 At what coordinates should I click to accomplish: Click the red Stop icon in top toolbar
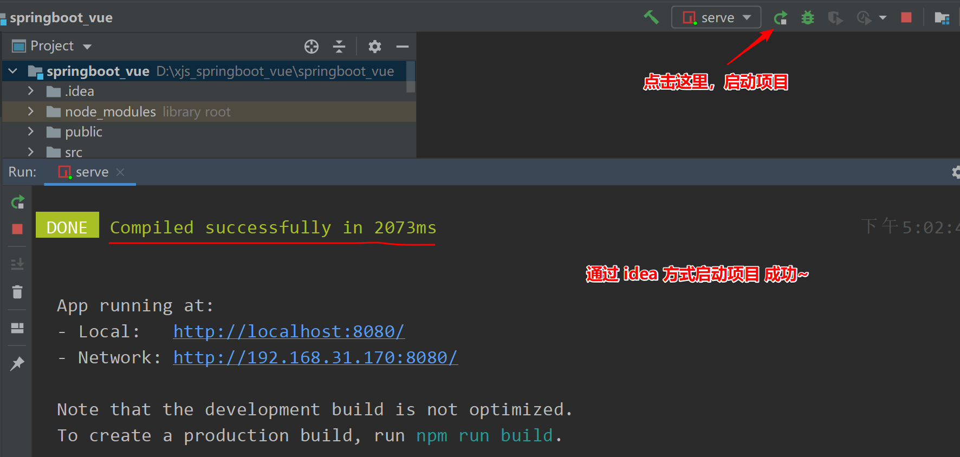tap(906, 17)
